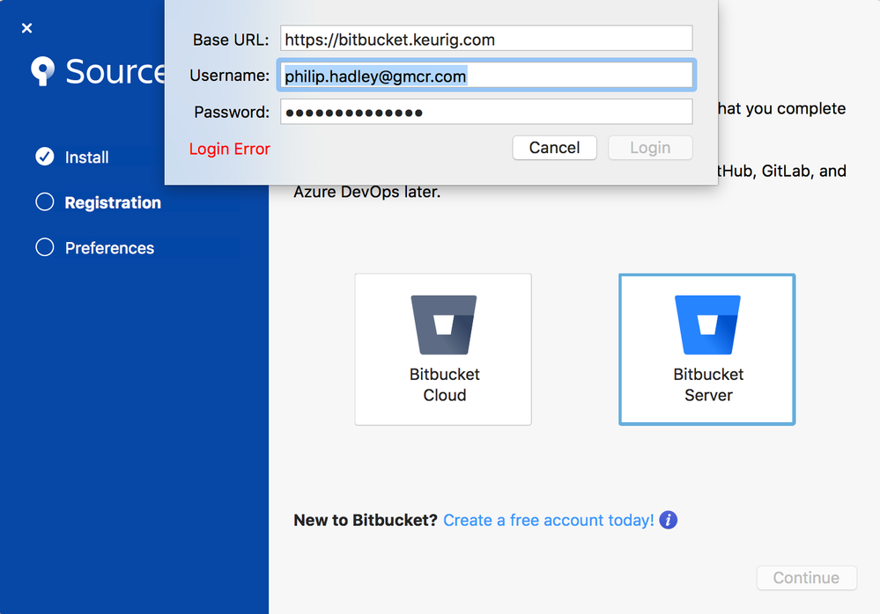
Task: Select the Registration step circle
Action: pos(45,202)
